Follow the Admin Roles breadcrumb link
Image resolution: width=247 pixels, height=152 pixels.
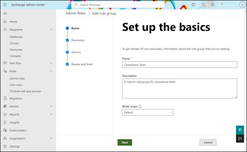[76, 13]
